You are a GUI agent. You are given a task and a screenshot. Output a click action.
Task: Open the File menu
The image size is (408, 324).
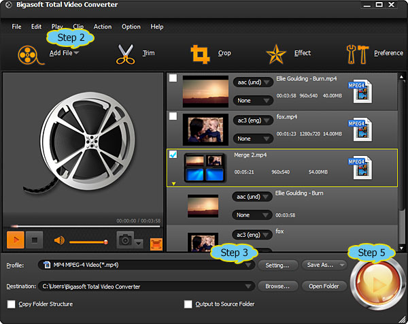[x=16, y=27]
